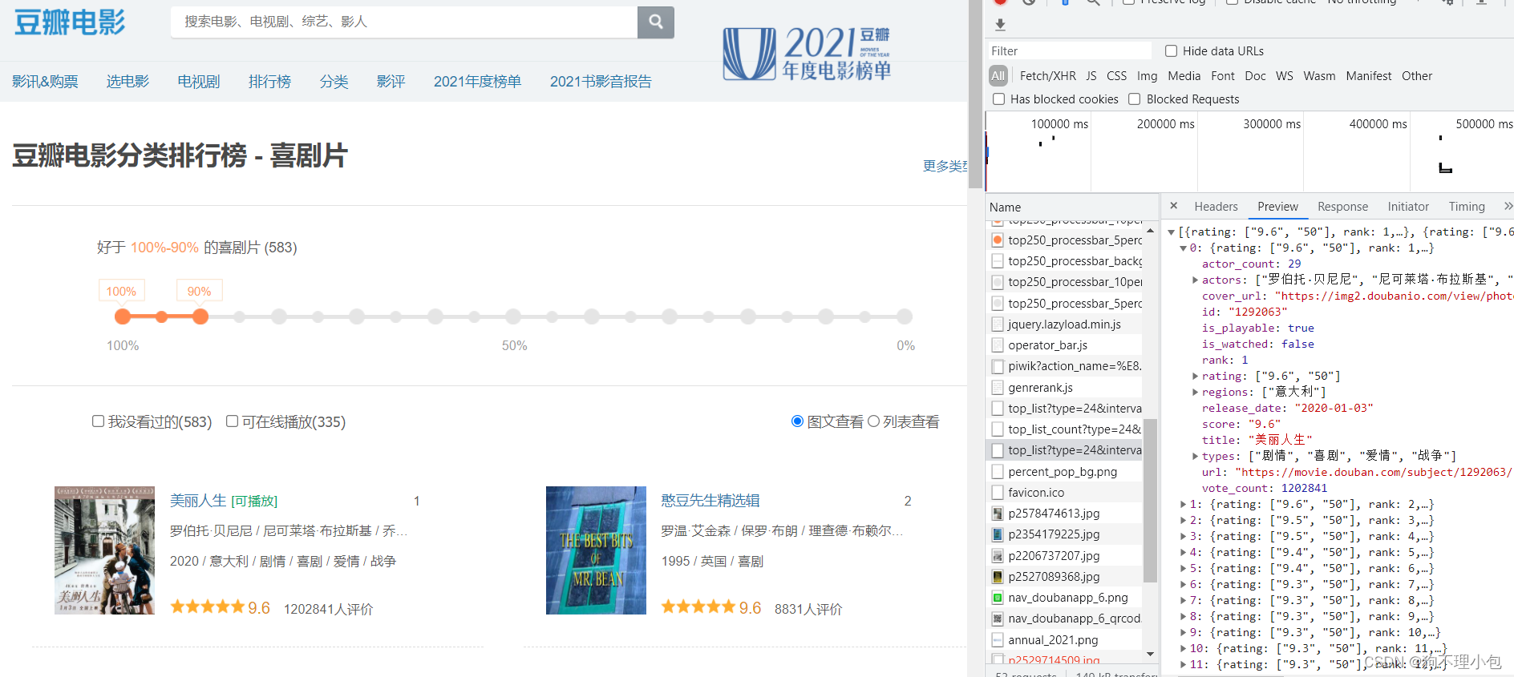Open movie title link 美丽人生
This screenshot has width=1514, height=677.
[198, 501]
